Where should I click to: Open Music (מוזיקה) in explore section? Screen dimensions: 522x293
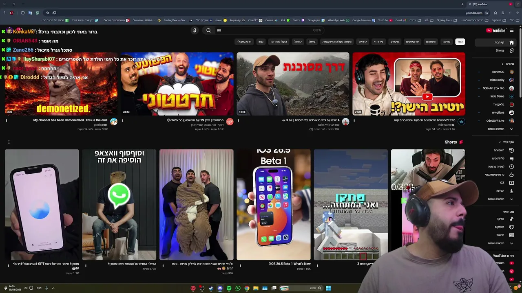[x=495, y=219]
